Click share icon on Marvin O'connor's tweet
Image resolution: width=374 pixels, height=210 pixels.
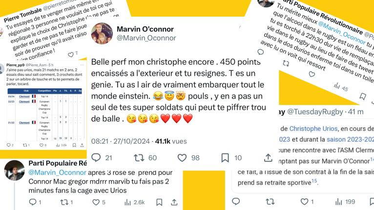click(268, 157)
